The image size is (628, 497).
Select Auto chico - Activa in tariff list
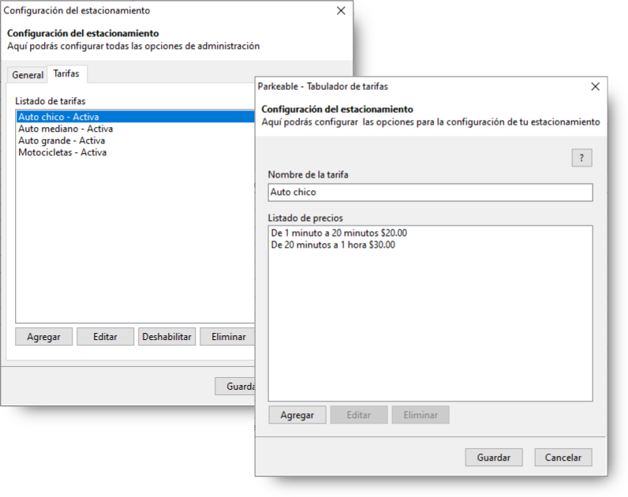coord(136,117)
